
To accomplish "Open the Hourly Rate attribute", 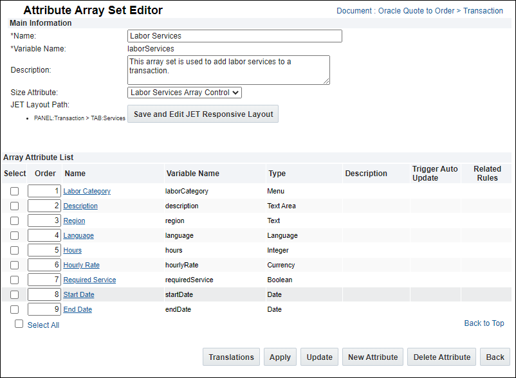I will coord(81,265).
